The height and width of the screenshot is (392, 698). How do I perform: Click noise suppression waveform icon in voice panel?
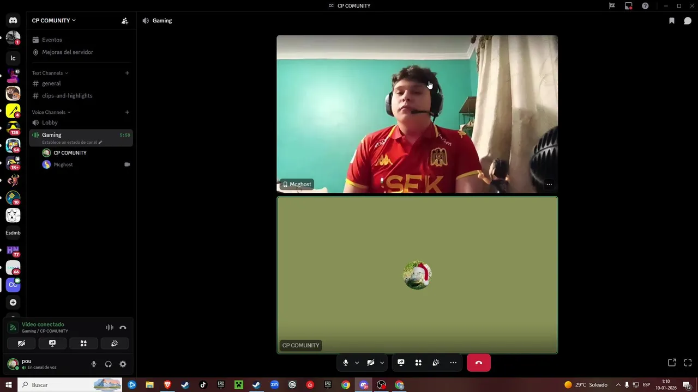click(x=110, y=328)
